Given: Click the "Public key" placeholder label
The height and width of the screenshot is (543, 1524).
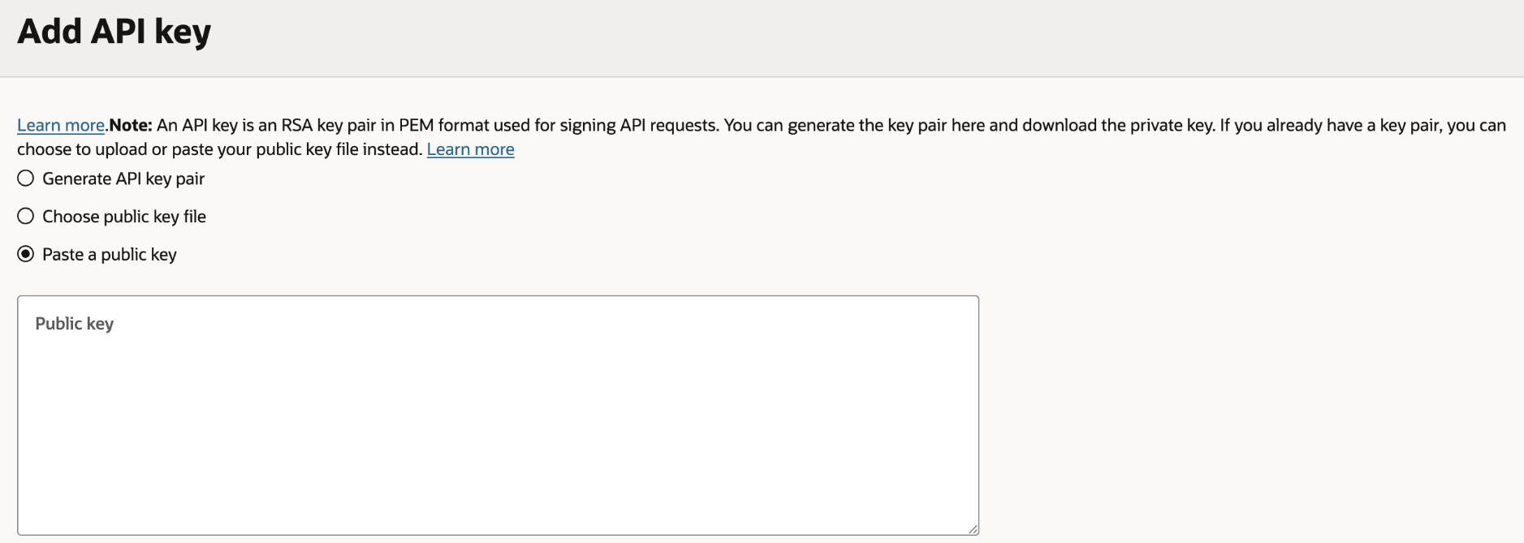Looking at the screenshot, I should pyautogui.click(x=74, y=323).
